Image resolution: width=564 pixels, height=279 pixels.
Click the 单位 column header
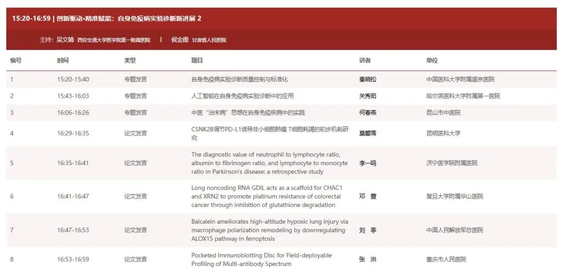coord(432,61)
